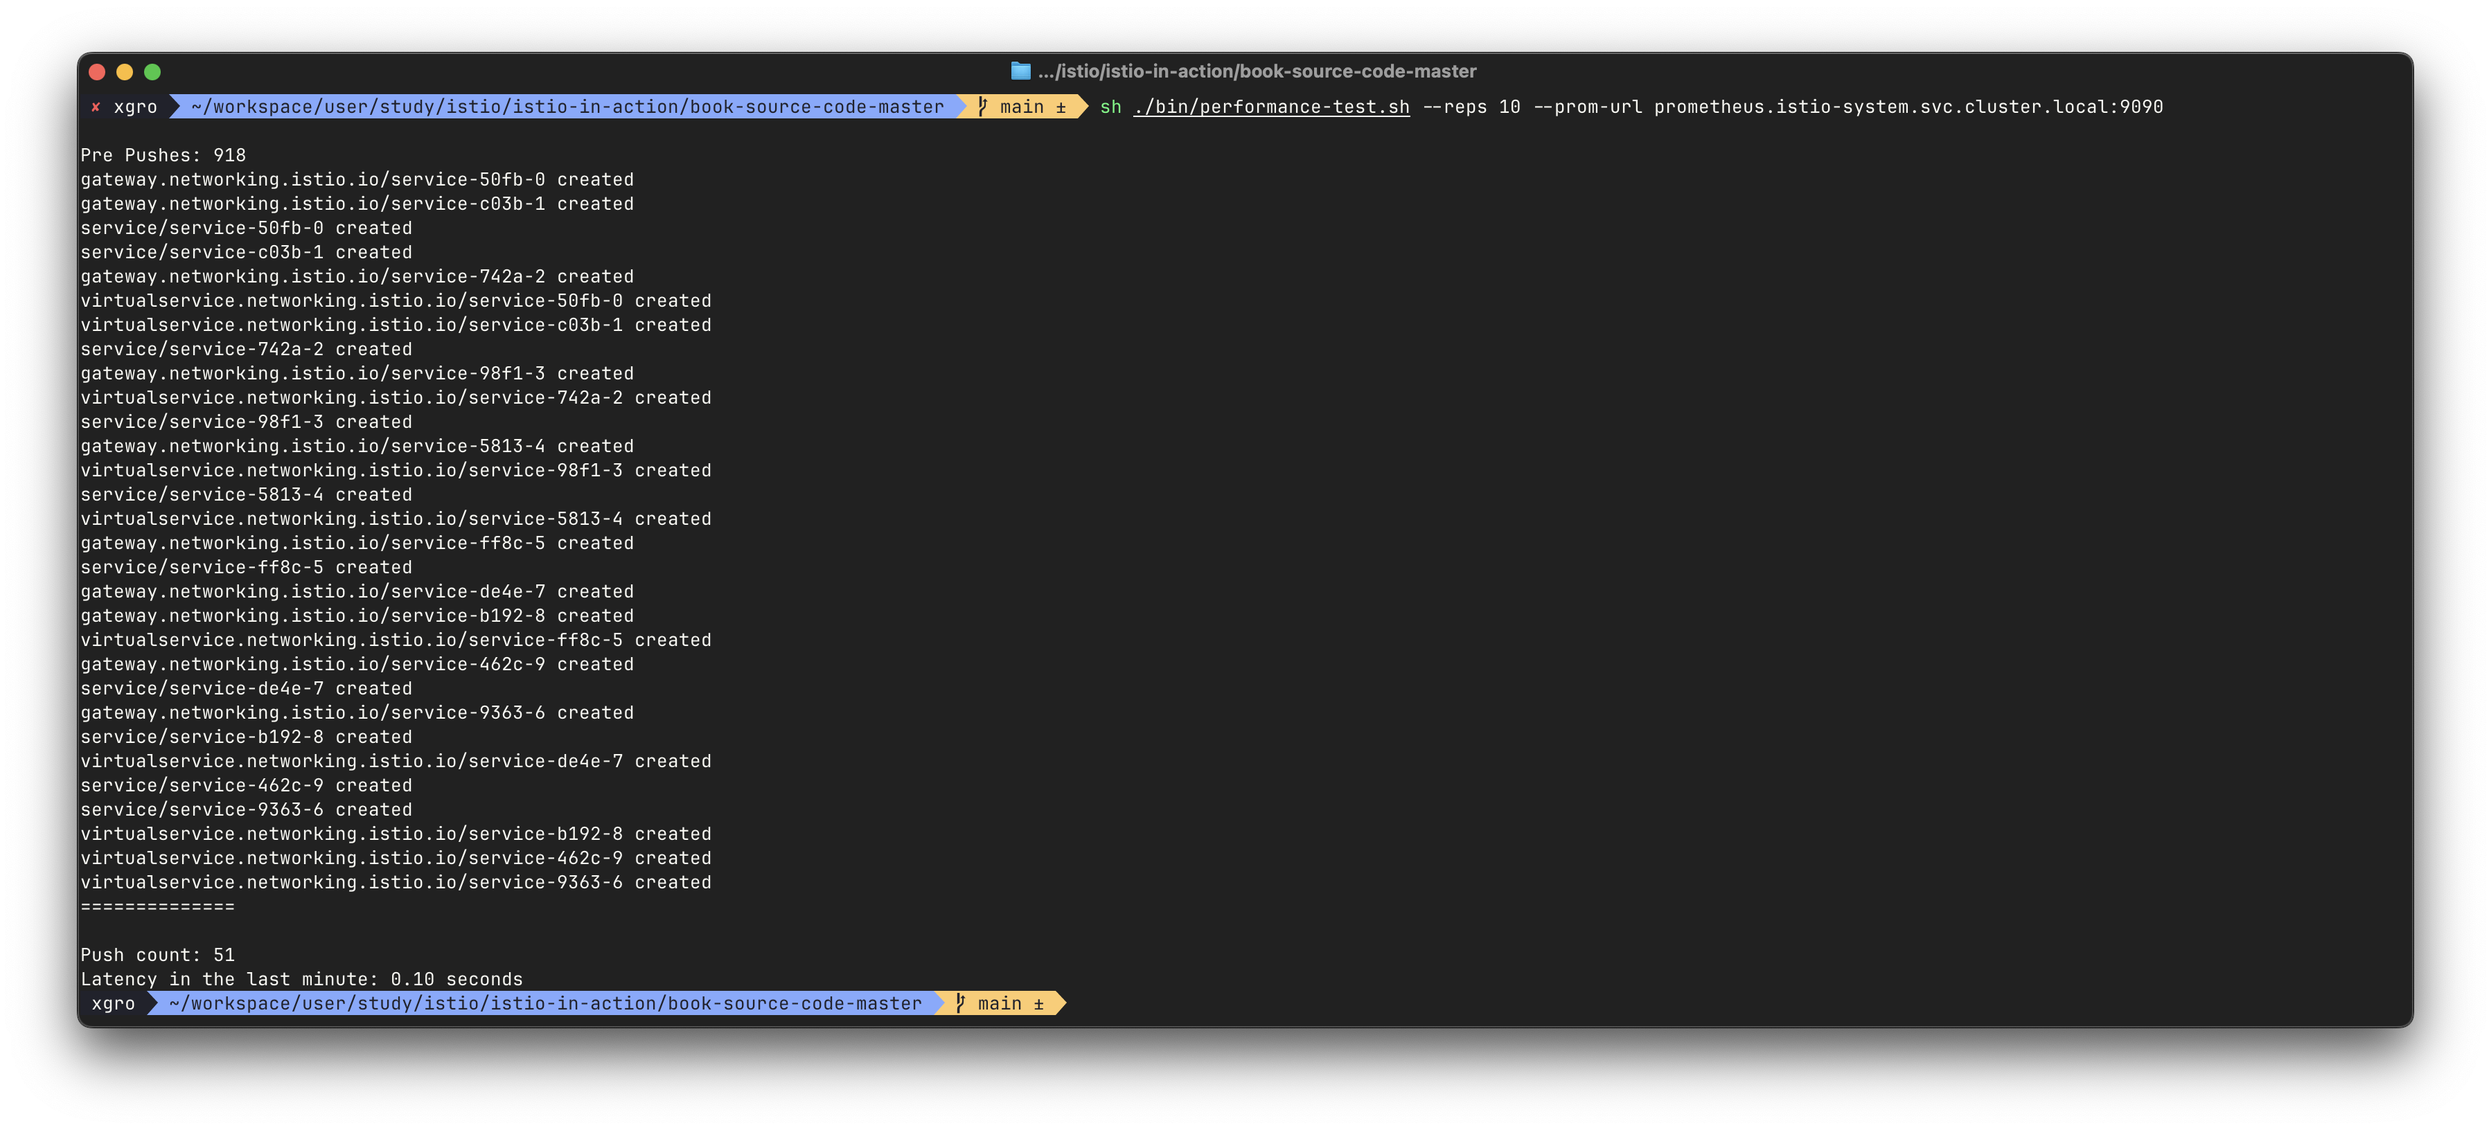
Task: Click 'virtualservice.networking.istio.io/service-5813-4 created' line
Action: [396, 518]
